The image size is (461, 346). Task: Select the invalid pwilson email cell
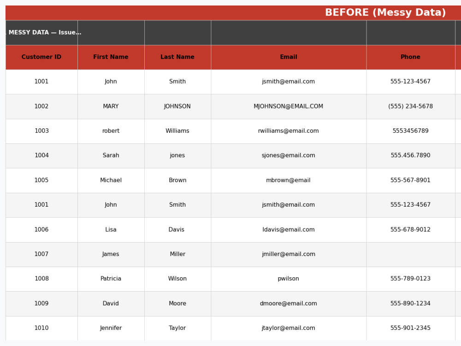click(289, 279)
